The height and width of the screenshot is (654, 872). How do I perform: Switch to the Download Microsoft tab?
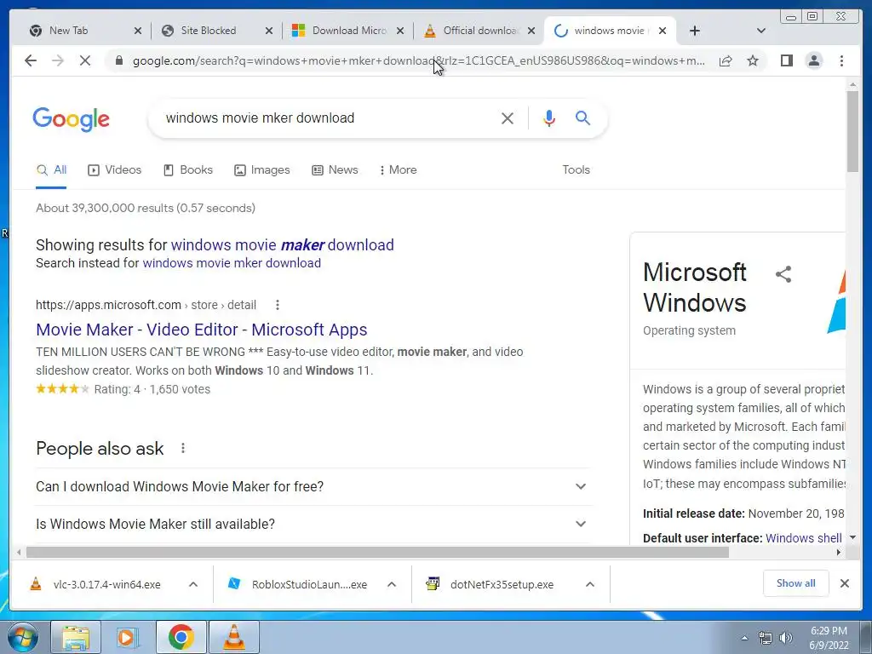(x=341, y=31)
